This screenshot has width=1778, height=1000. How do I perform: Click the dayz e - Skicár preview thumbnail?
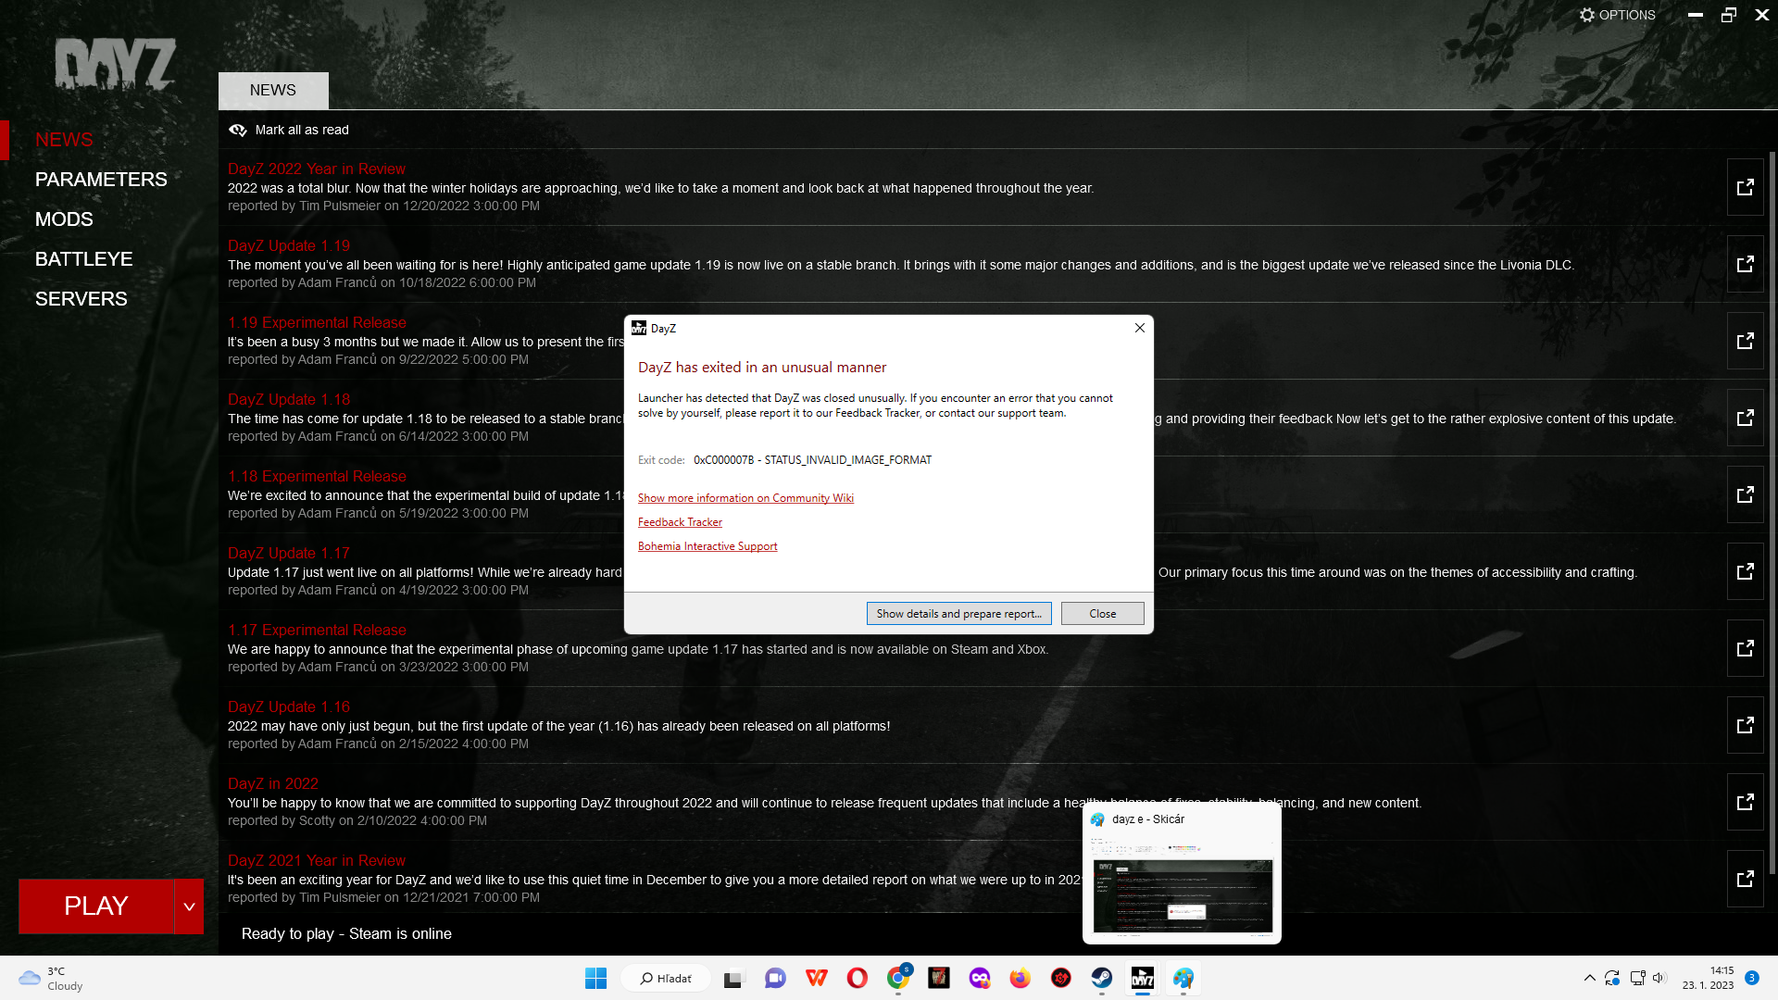click(x=1183, y=895)
